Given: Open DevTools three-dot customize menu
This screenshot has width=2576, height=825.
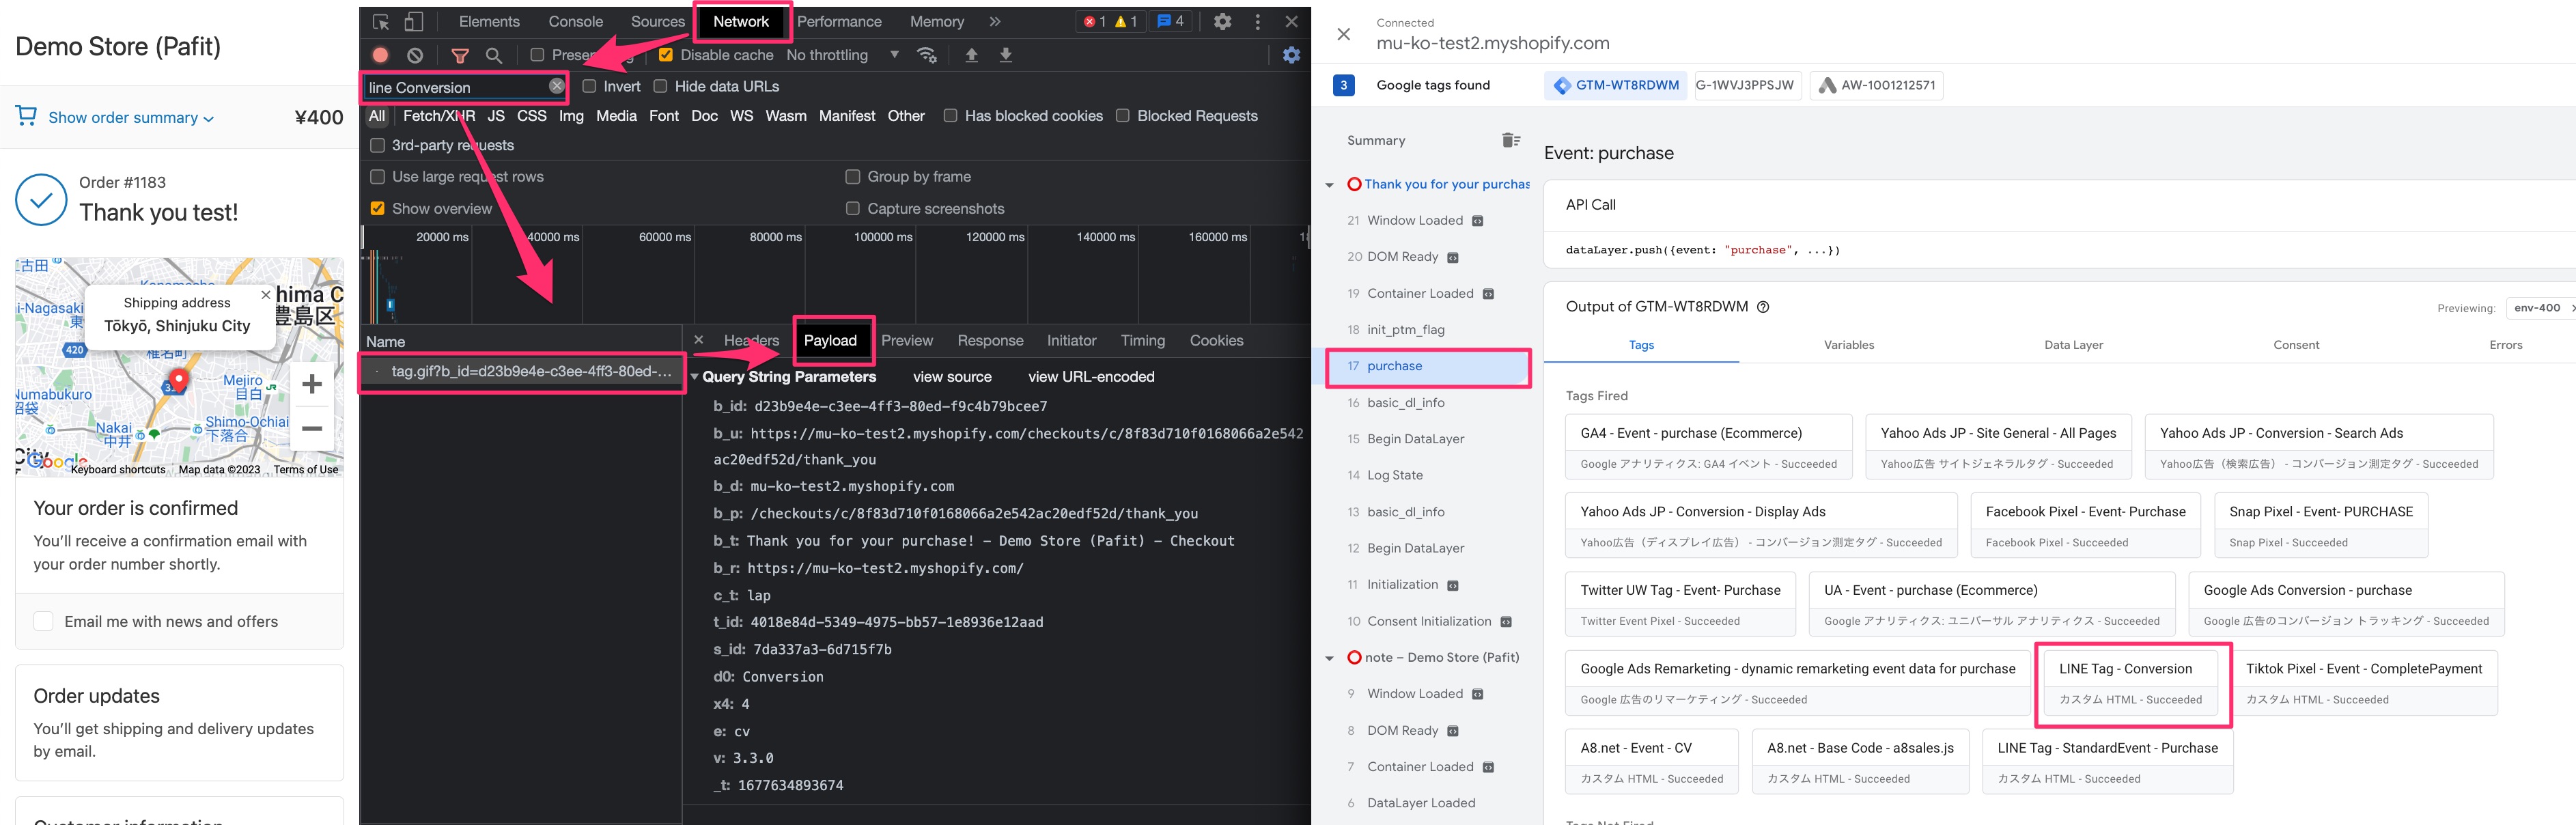Looking at the screenshot, I should tap(1258, 21).
